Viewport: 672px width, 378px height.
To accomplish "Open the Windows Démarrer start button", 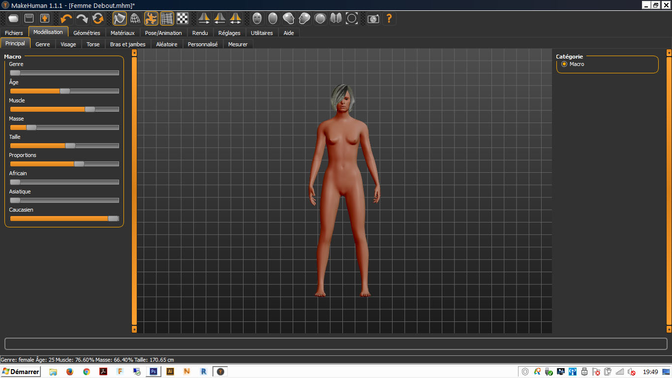I will click(x=21, y=372).
